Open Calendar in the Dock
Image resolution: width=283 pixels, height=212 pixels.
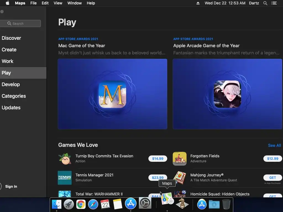pyautogui.click(x=105, y=204)
